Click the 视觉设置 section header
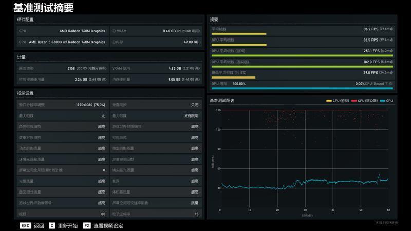The image size is (411, 231). point(25,93)
